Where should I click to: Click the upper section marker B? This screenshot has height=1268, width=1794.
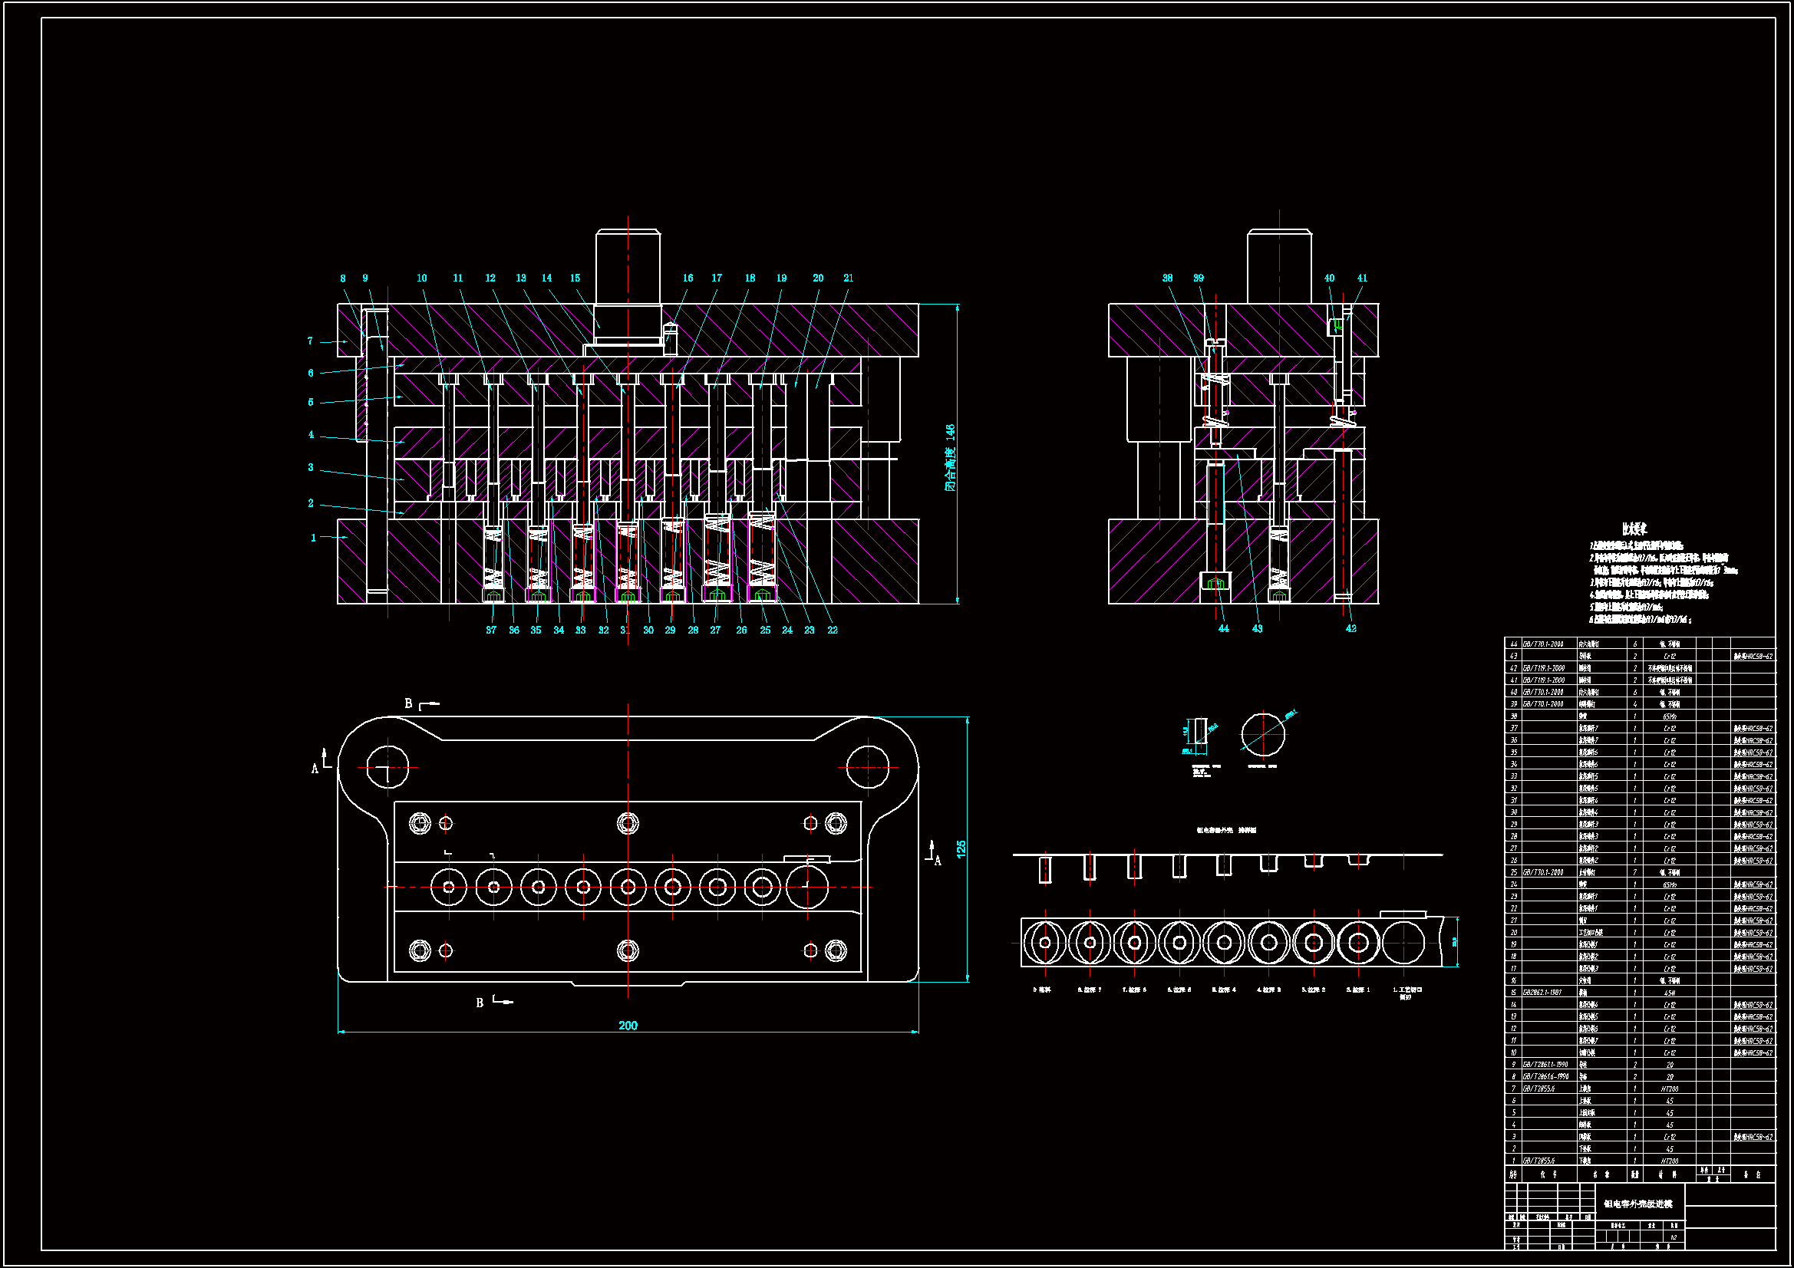(x=408, y=704)
